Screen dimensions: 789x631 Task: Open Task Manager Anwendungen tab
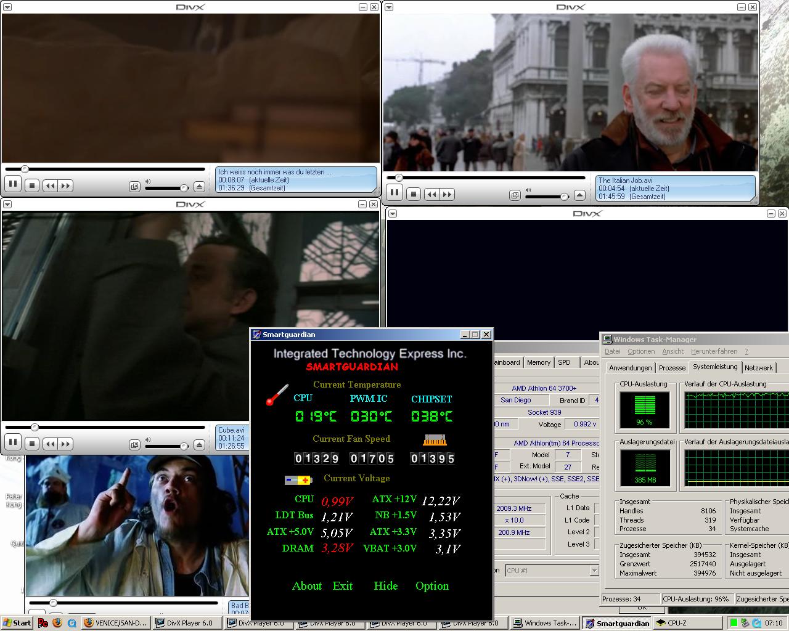click(630, 368)
